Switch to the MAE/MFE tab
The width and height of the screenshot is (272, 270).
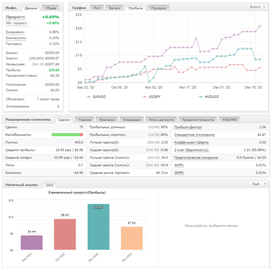[229, 120]
